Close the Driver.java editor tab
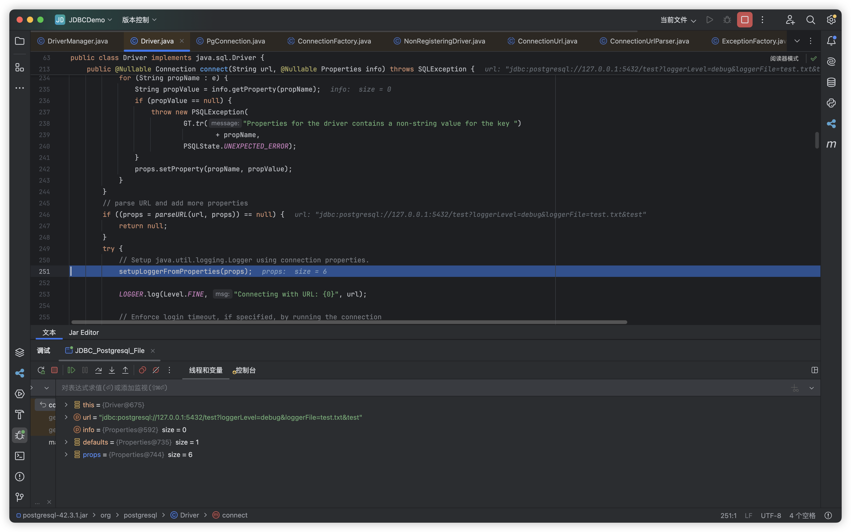This screenshot has height=532, width=851. coord(182,41)
